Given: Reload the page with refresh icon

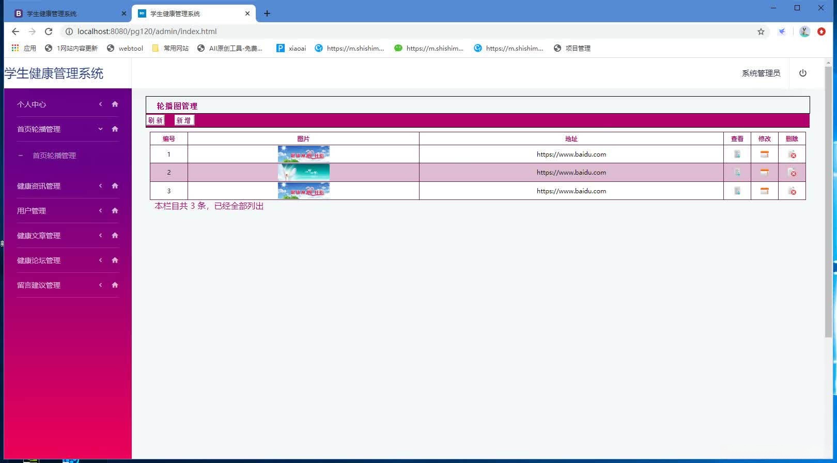Looking at the screenshot, I should (x=49, y=32).
